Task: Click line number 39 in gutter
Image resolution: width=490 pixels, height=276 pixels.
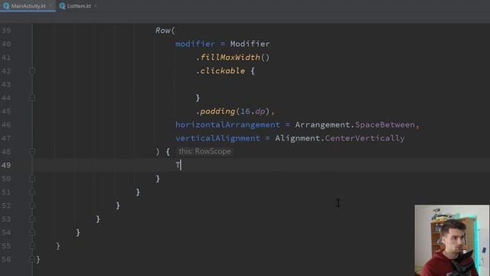Action: pyautogui.click(x=6, y=31)
